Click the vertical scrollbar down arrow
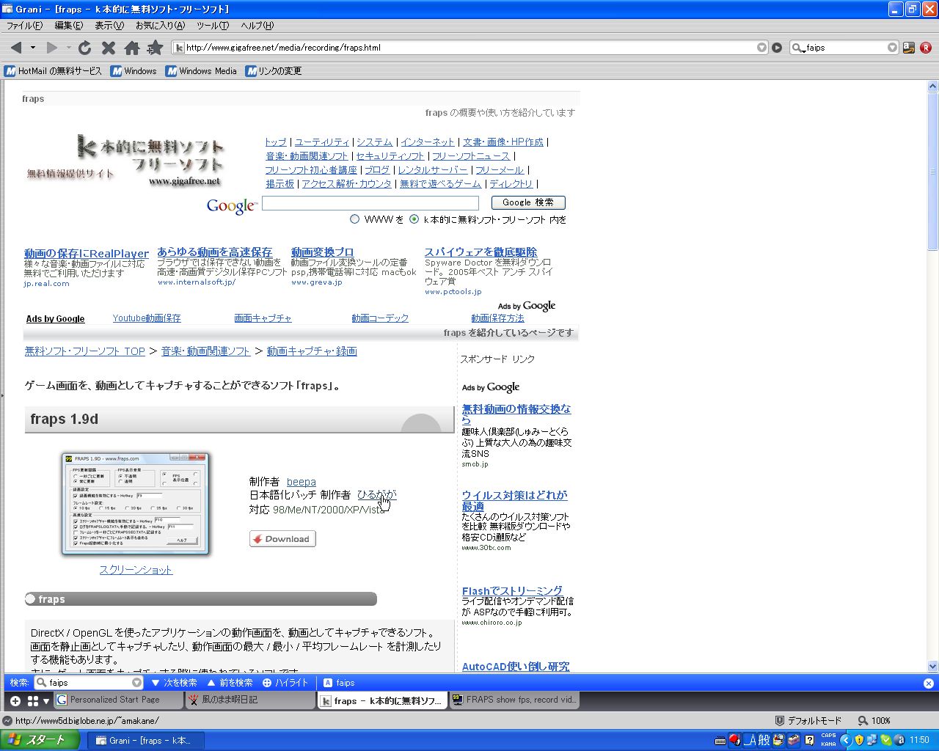The height and width of the screenshot is (751, 939). click(x=932, y=667)
